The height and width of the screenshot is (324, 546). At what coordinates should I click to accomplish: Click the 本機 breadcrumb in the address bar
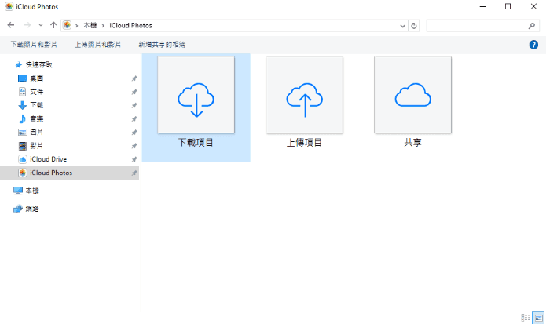tap(90, 25)
